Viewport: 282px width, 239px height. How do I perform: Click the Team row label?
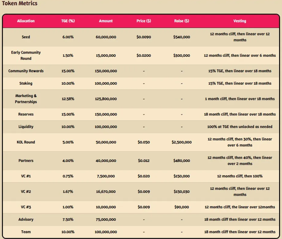pyautogui.click(x=26, y=232)
